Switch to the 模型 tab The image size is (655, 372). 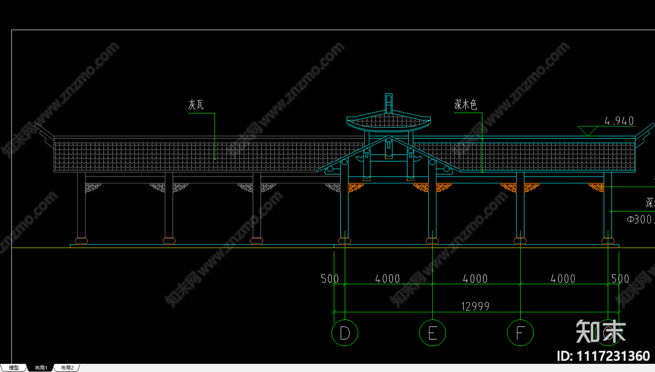[14, 368]
